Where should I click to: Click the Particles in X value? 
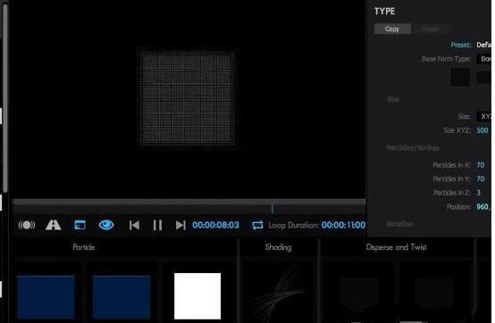[x=481, y=165]
